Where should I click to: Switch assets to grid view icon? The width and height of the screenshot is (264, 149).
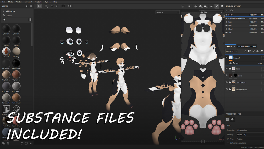30,19
